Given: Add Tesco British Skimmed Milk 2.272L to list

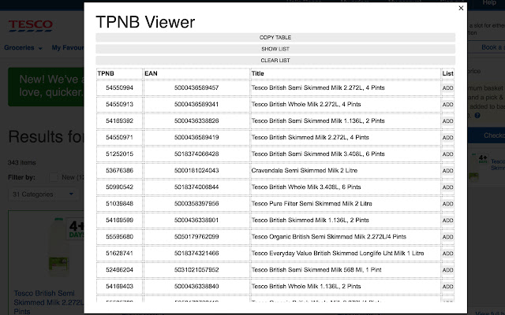Looking at the screenshot, I should click(x=447, y=138).
